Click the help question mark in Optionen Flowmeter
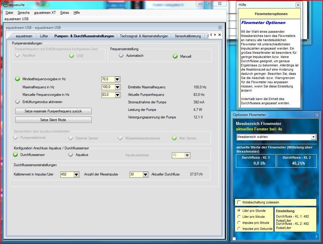Viewport: 323px width, 244px height. [x=316, y=237]
